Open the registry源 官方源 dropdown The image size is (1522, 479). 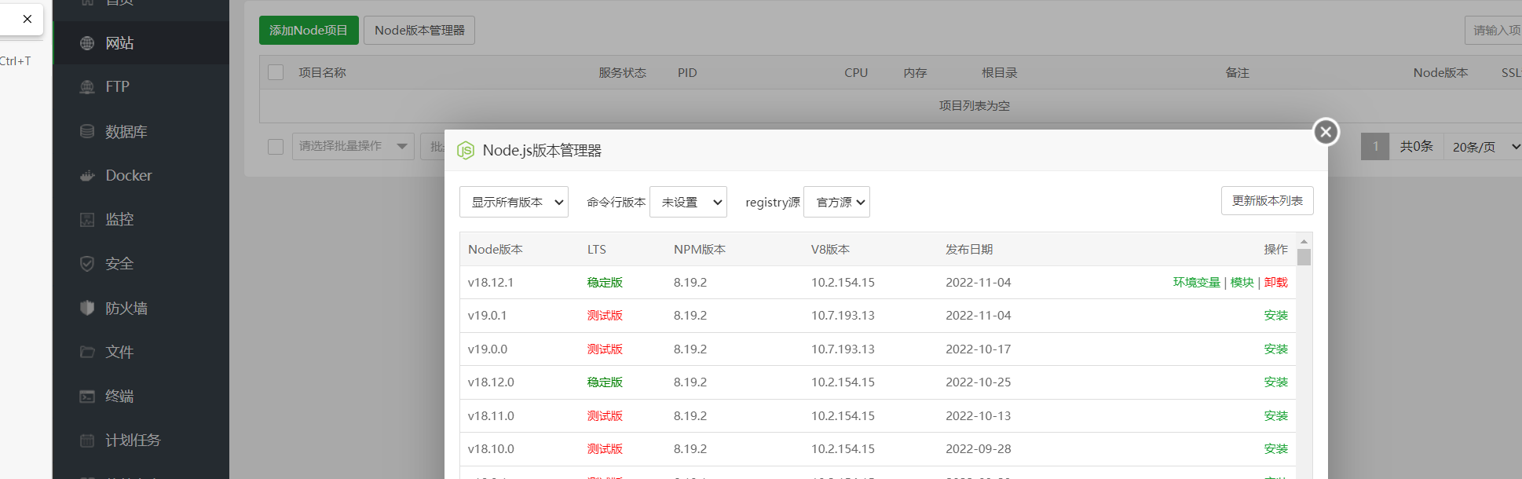836,202
